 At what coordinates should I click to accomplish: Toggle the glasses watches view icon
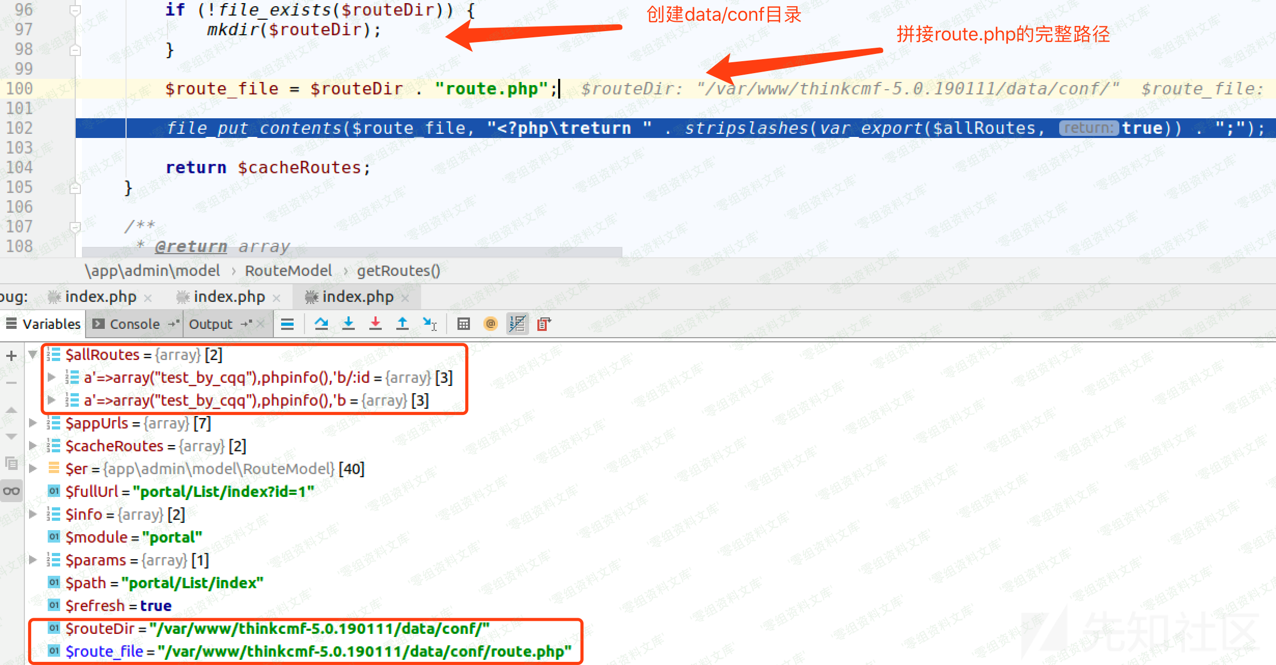tap(11, 491)
